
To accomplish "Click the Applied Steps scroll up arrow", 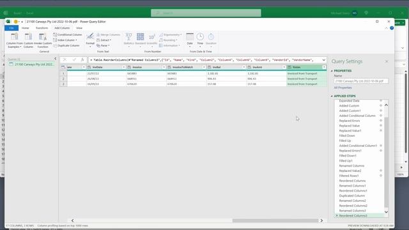I will (x=386, y=105).
